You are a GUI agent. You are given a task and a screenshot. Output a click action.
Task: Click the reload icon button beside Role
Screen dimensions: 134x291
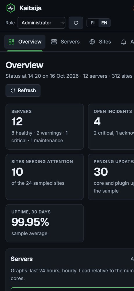click(x=76, y=23)
